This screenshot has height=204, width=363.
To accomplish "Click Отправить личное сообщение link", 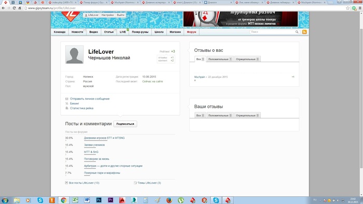I will point(90,99).
